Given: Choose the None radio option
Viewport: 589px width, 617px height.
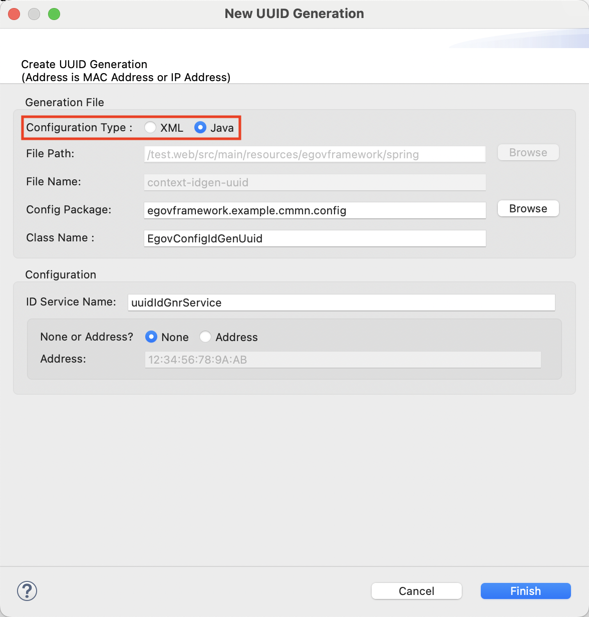Looking at the screenshot, I should 151,337.
